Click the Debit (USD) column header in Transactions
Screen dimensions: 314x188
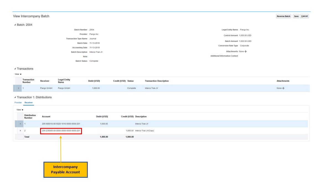94,81
